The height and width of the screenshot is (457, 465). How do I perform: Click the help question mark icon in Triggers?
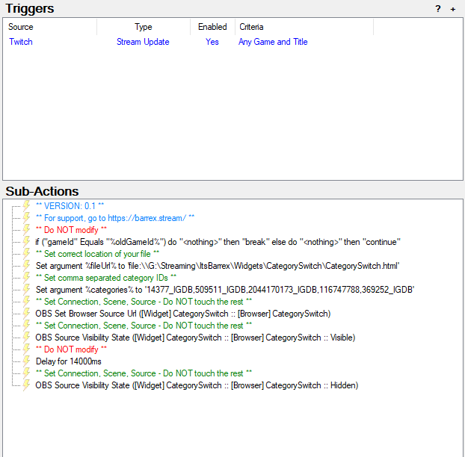pos(438,9)
